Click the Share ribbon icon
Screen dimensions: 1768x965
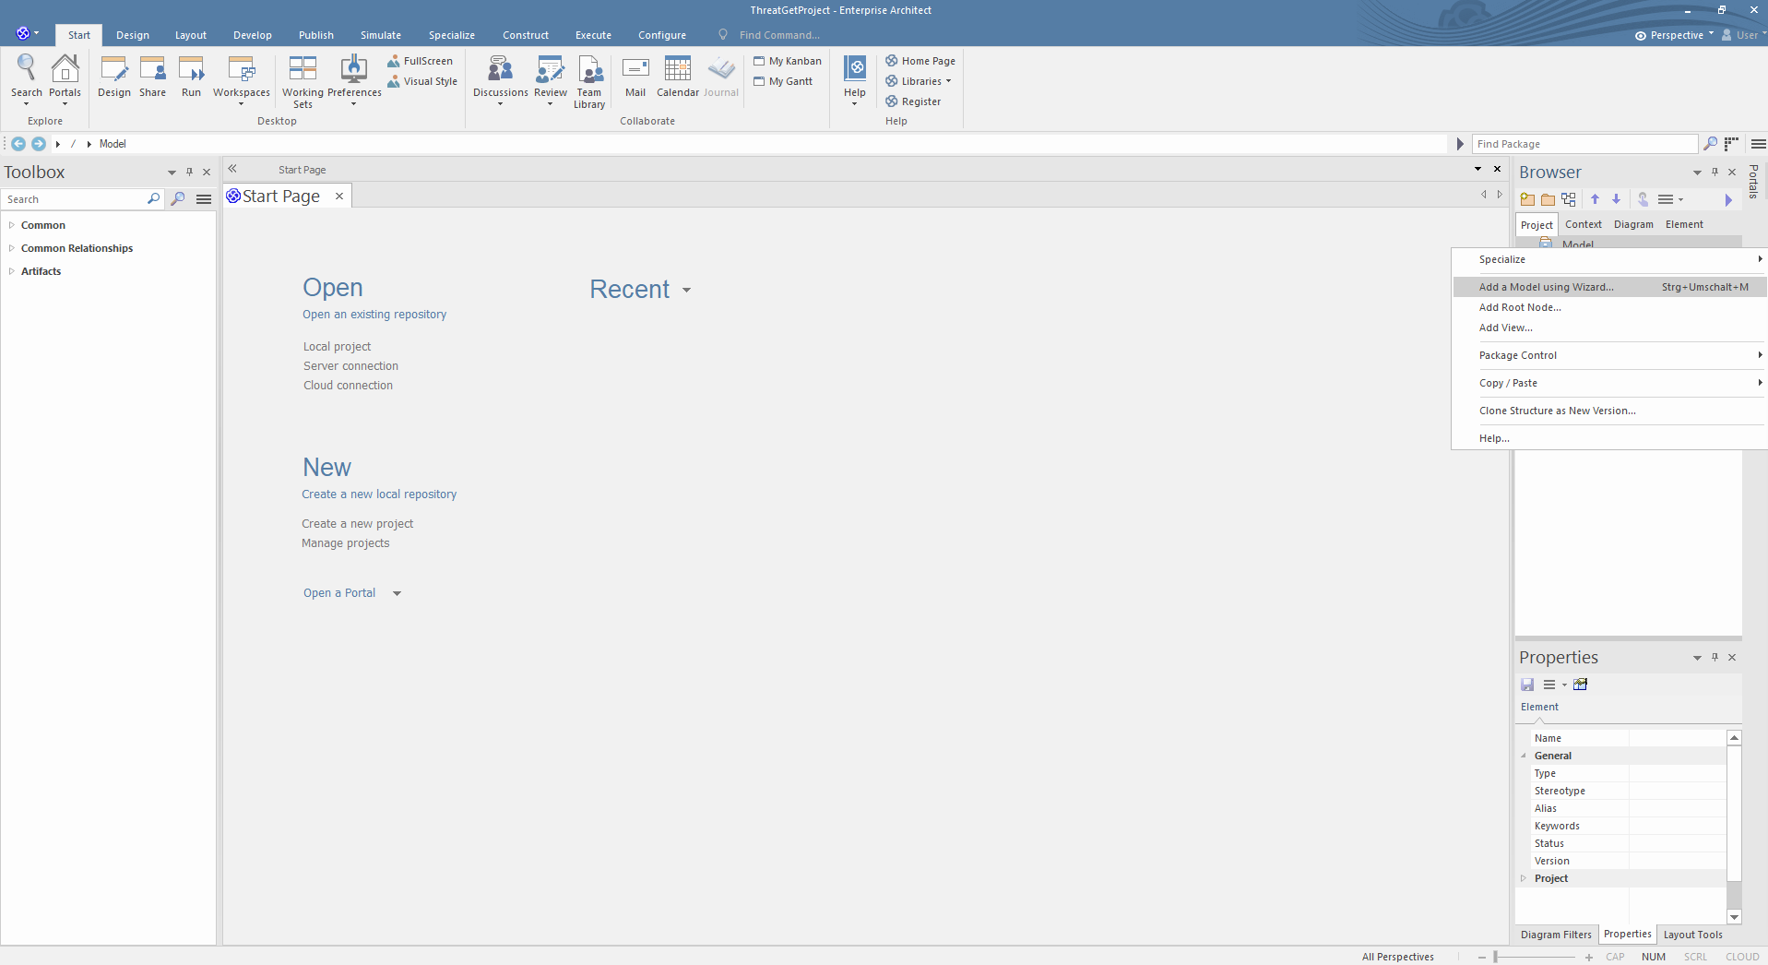point(152,69)
